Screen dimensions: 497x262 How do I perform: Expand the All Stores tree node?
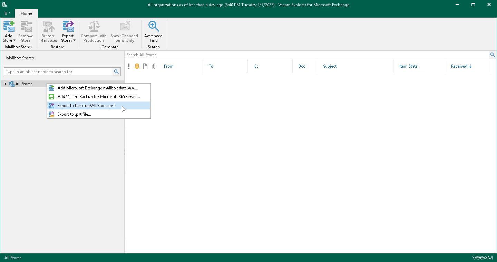tap(5, 84)
